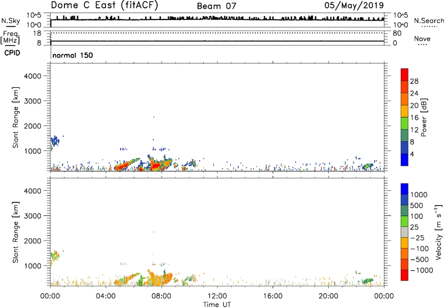The image size is (444, 308).
Task: Click the "Velocity [m s-1]" colorbar title
Action: pos(438,232)
